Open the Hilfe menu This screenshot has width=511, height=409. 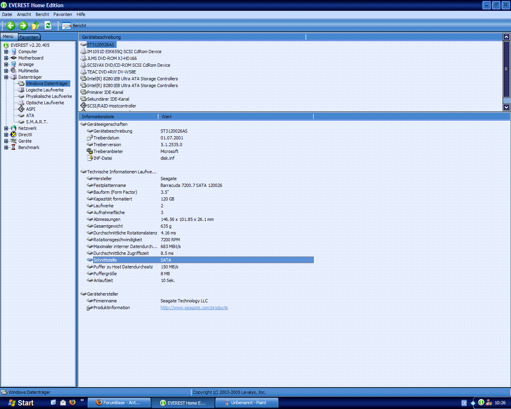pos(81,14)
